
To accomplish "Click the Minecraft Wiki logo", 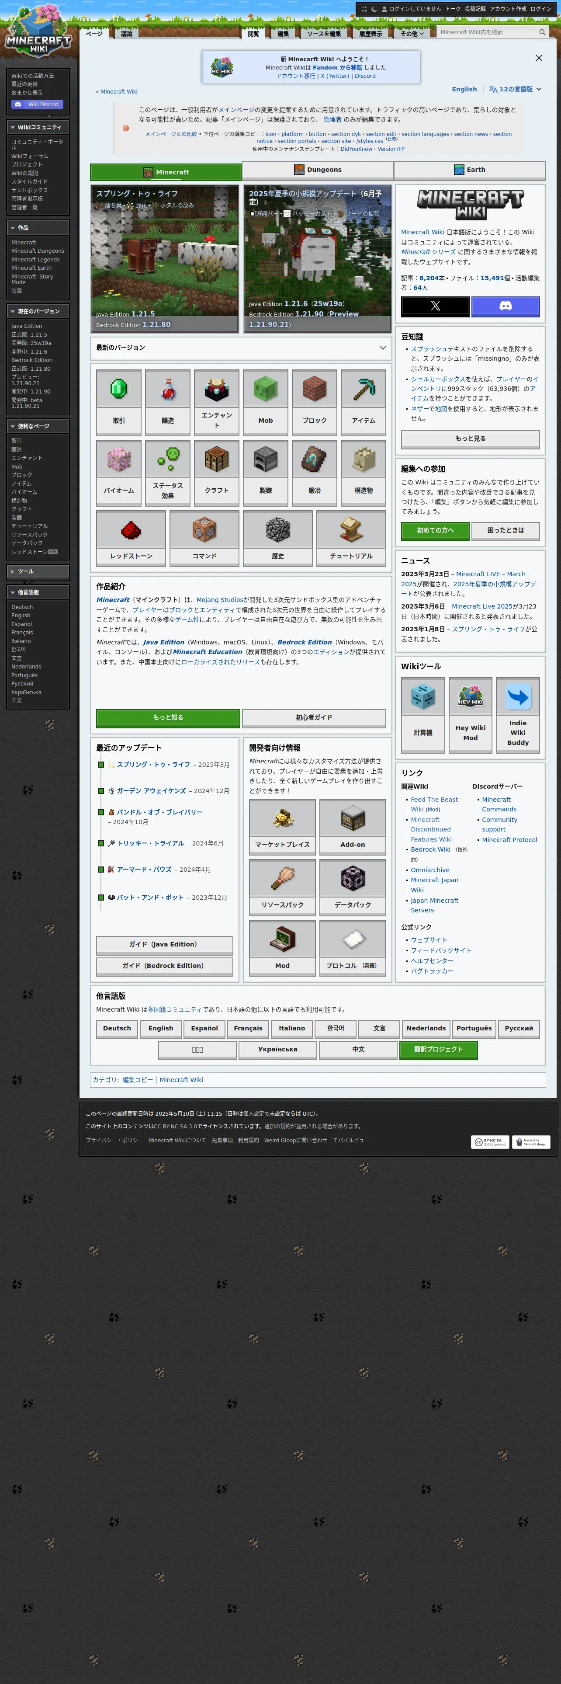I will click(38, 31).
